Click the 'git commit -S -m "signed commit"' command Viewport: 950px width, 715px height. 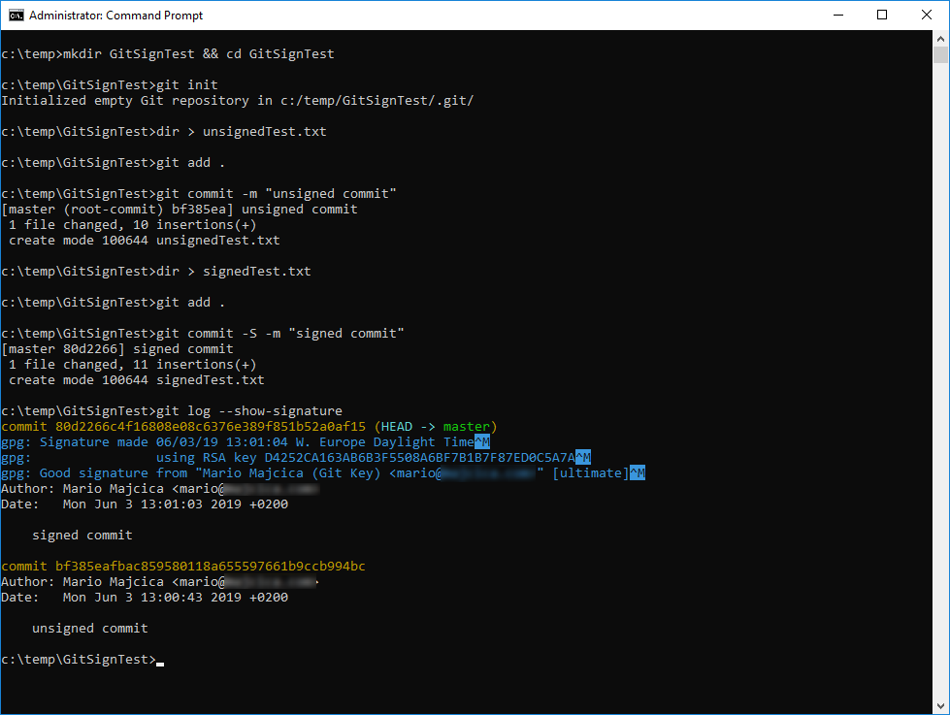[279, 334]
